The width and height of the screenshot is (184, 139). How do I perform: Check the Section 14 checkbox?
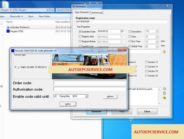point(146,67)
